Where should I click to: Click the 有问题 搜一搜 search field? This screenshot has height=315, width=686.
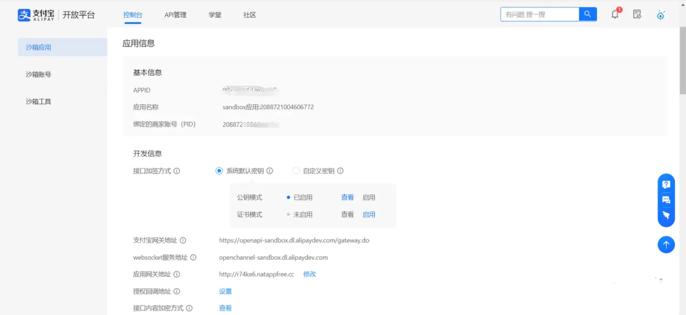tap(540, 14)
